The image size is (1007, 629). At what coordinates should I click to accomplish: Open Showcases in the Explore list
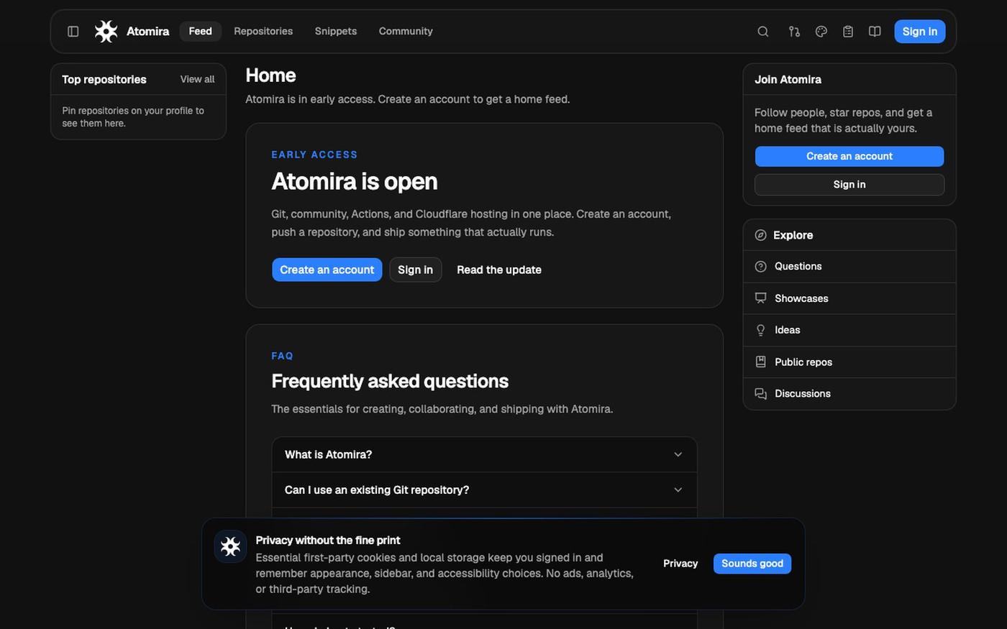(x=849, y=298)
